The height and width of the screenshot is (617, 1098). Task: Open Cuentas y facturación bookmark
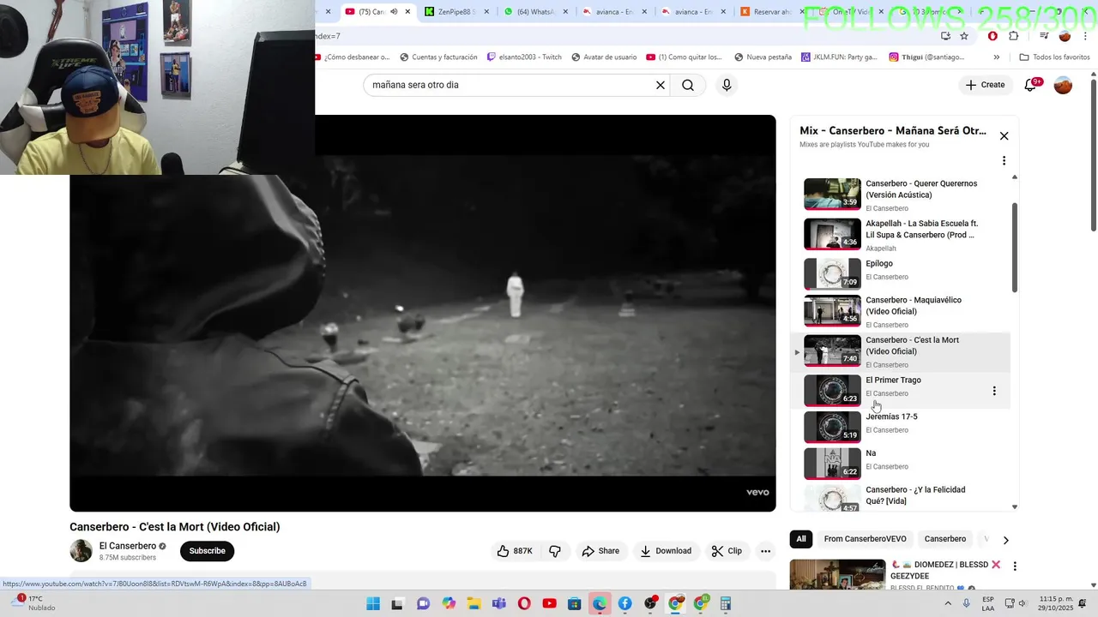(x=438, y=57)
